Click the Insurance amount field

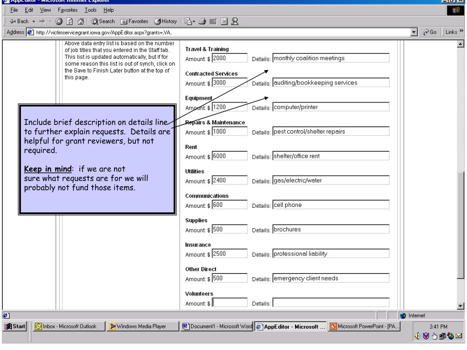(229, 253)
